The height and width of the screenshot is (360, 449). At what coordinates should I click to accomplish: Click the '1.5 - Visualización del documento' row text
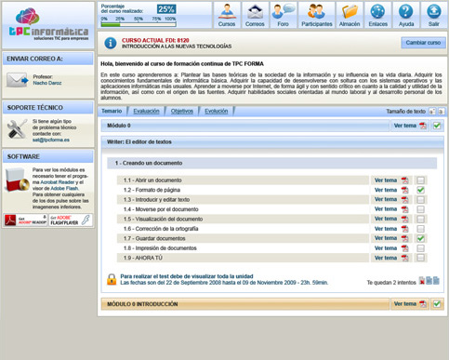pyautogui.click(x=163, y=219)
